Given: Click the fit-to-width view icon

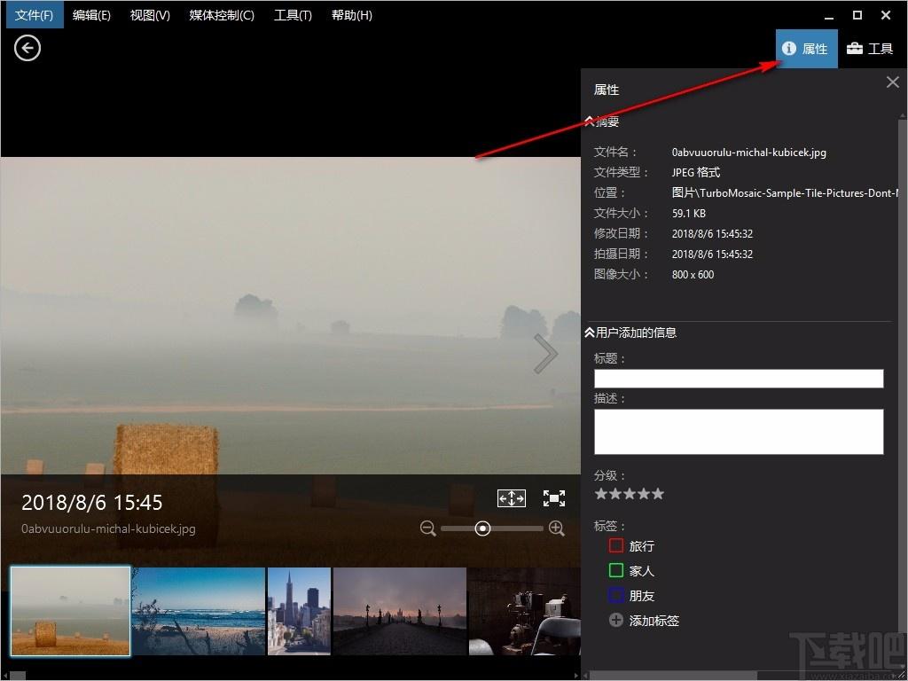Looking at the screenshot, I should (x=512, y=498).
